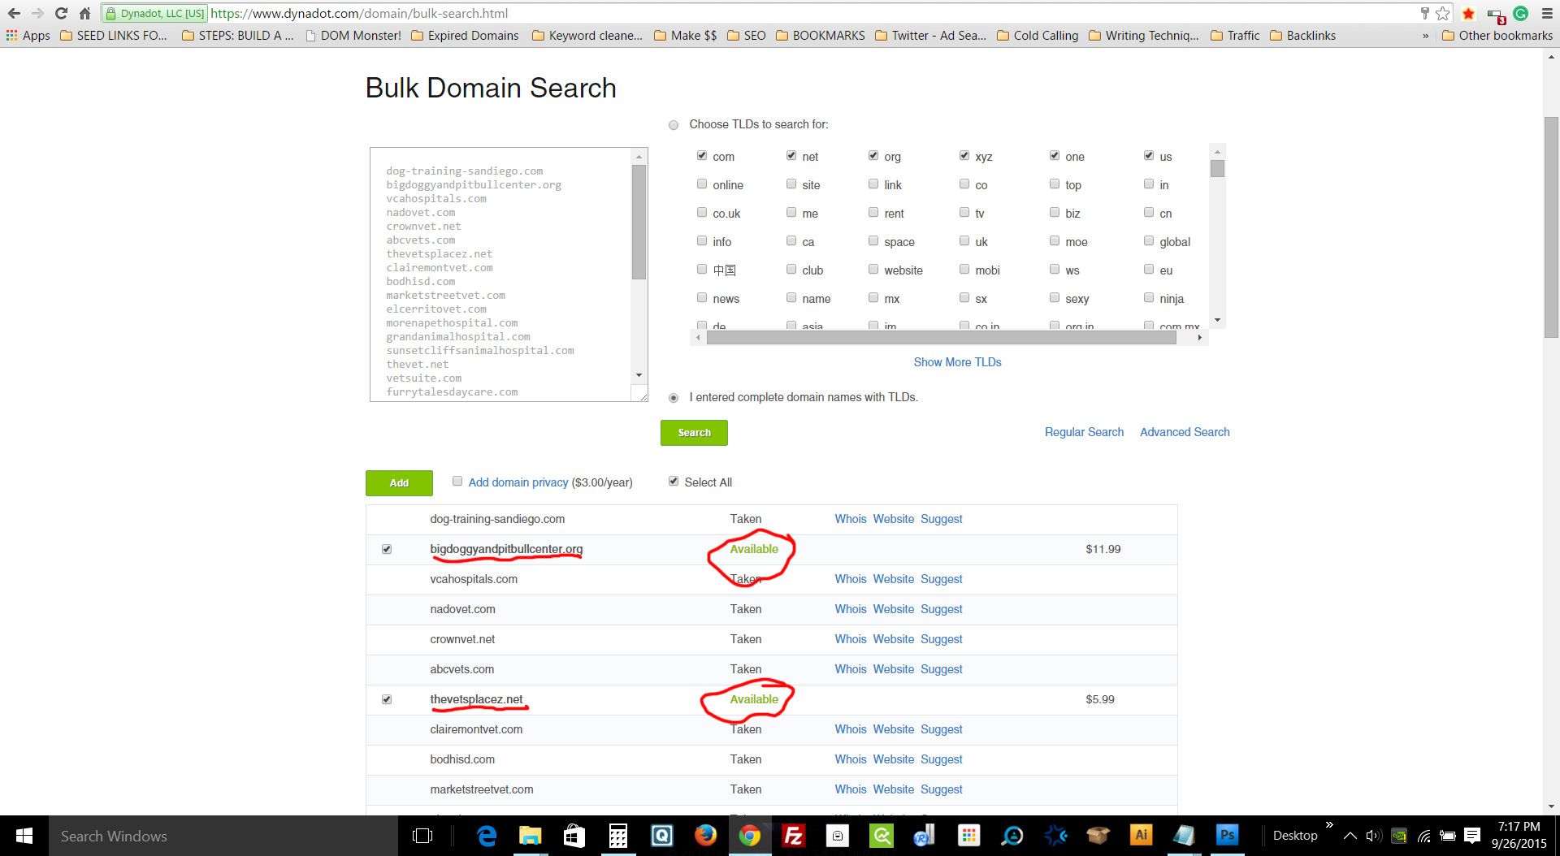
Task: Go to Advanced Search link
Action: [1185, 432]
